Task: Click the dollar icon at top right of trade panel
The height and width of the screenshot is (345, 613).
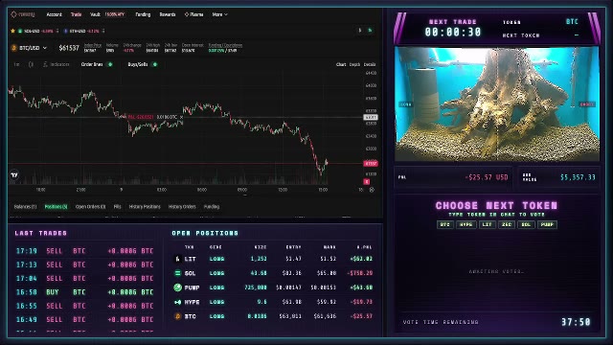Action: (360, 31)
